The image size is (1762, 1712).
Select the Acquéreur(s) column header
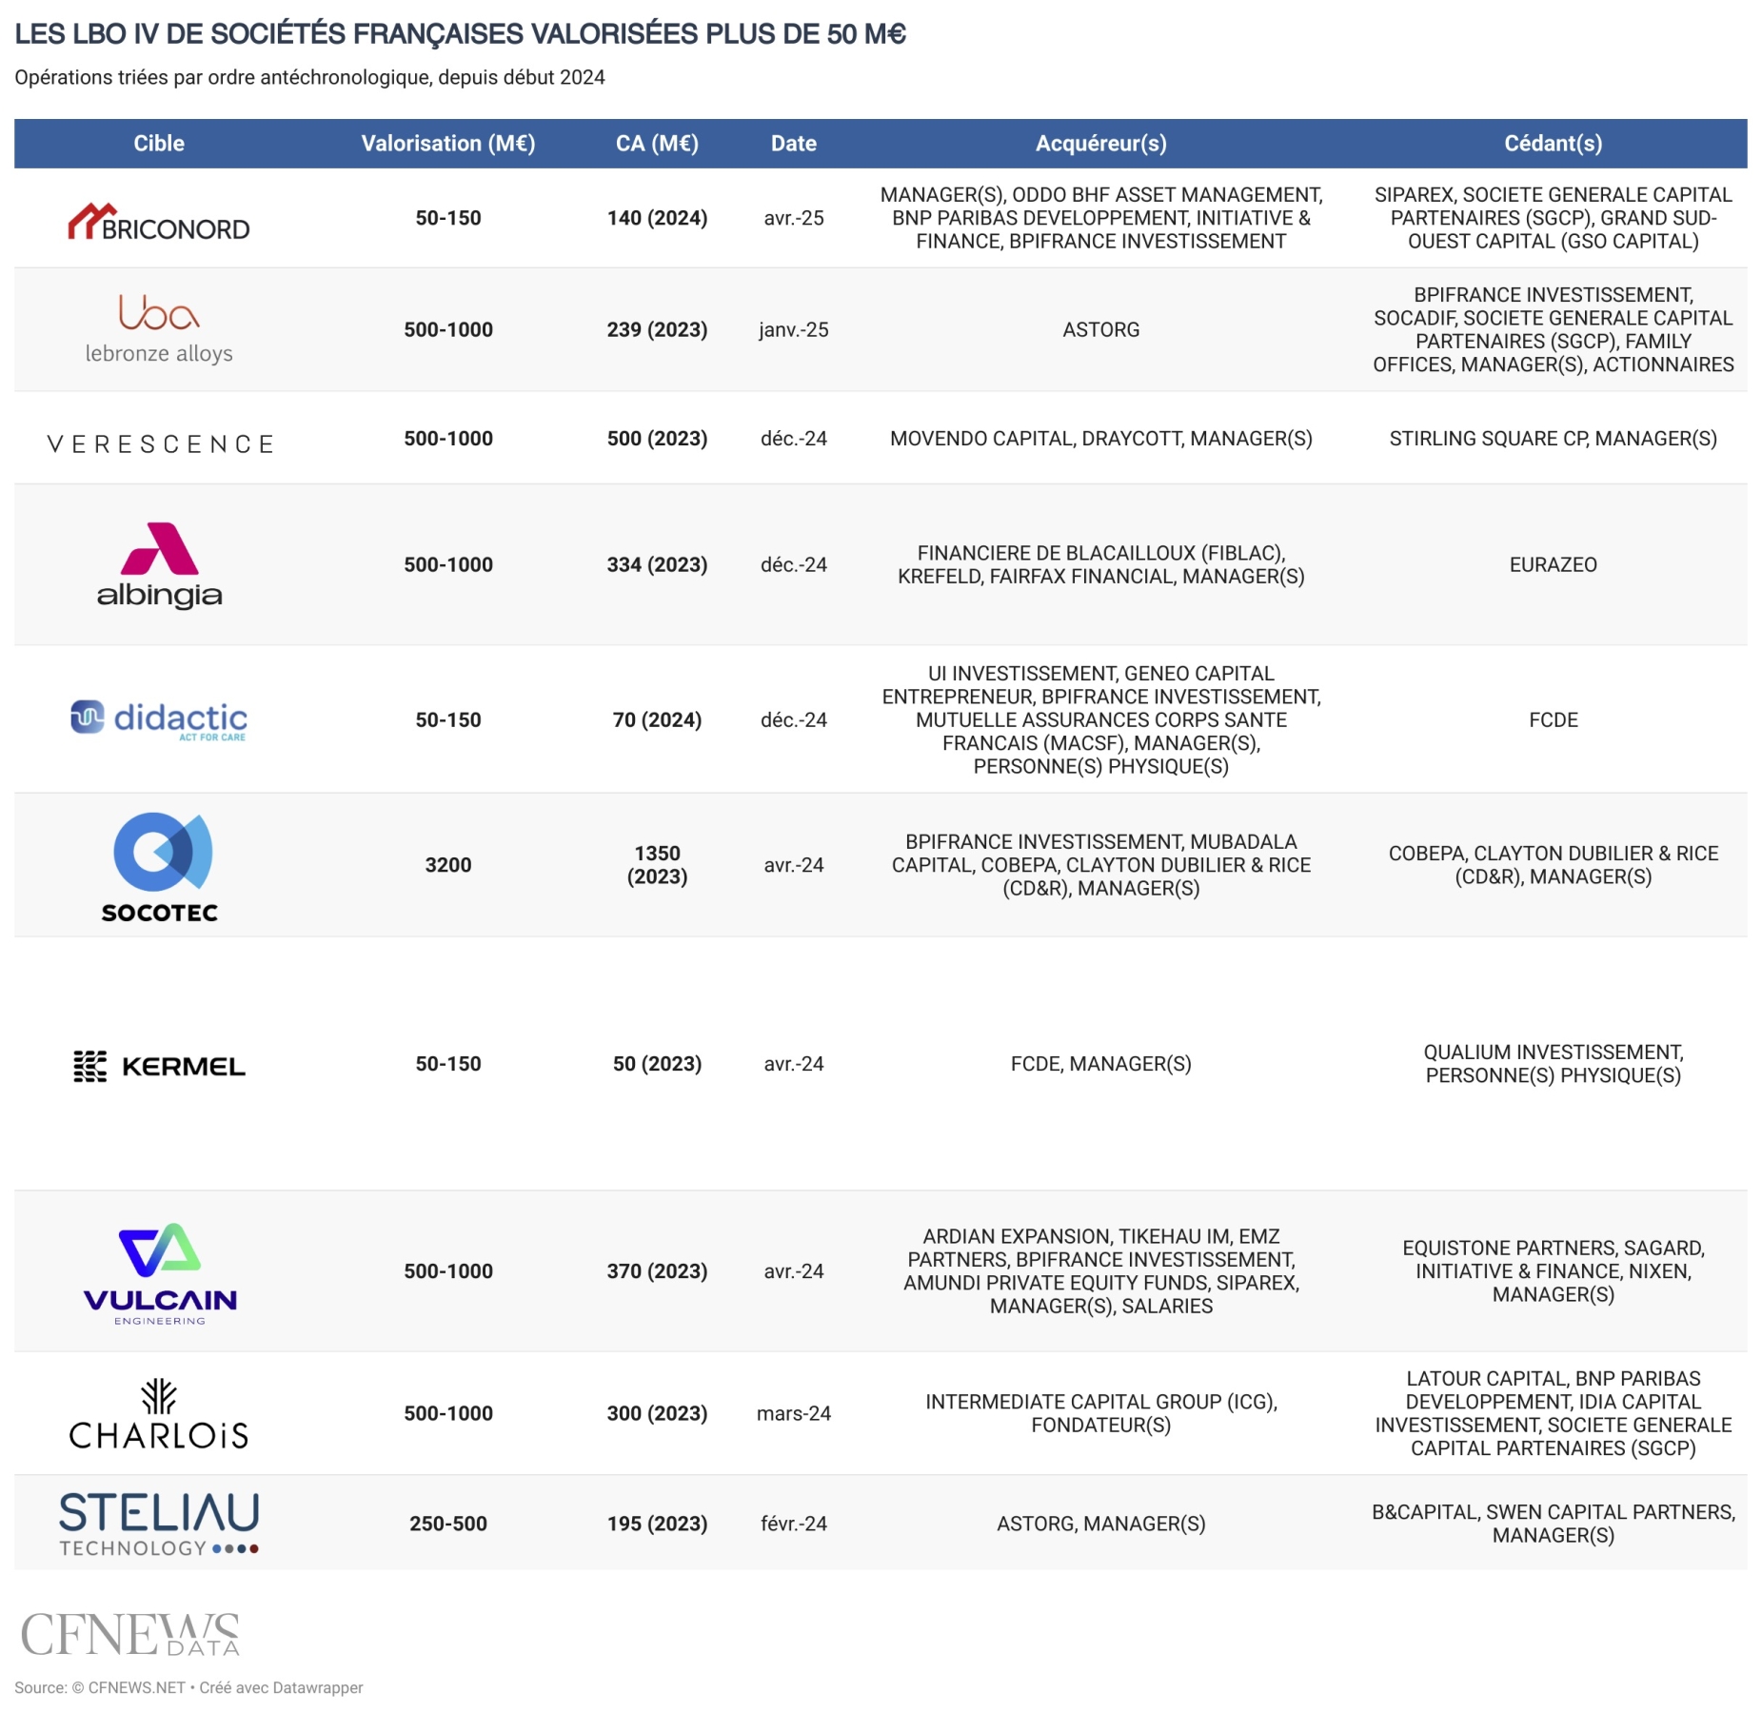click(x=1100, y=144)
